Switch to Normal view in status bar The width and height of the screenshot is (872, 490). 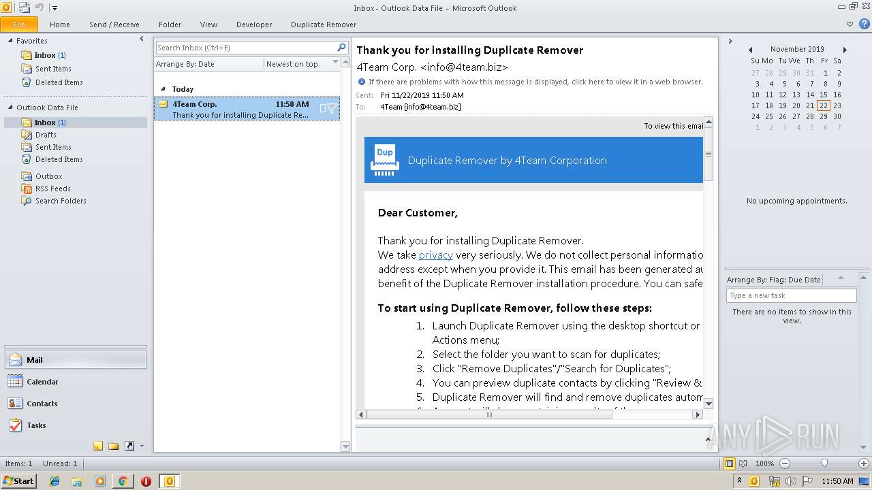tap(730, 463)
